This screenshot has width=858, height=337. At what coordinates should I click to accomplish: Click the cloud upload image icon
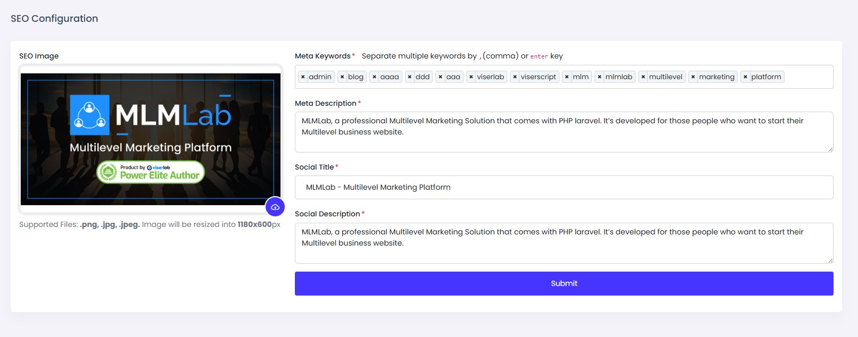[275, 207]
